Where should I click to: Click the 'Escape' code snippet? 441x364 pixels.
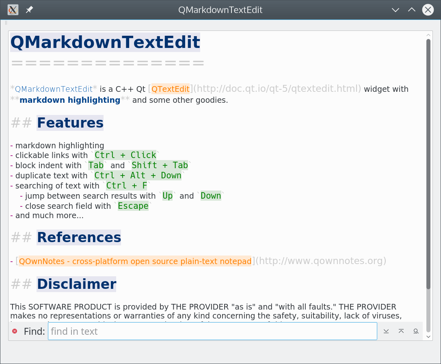tap(133, 206)
